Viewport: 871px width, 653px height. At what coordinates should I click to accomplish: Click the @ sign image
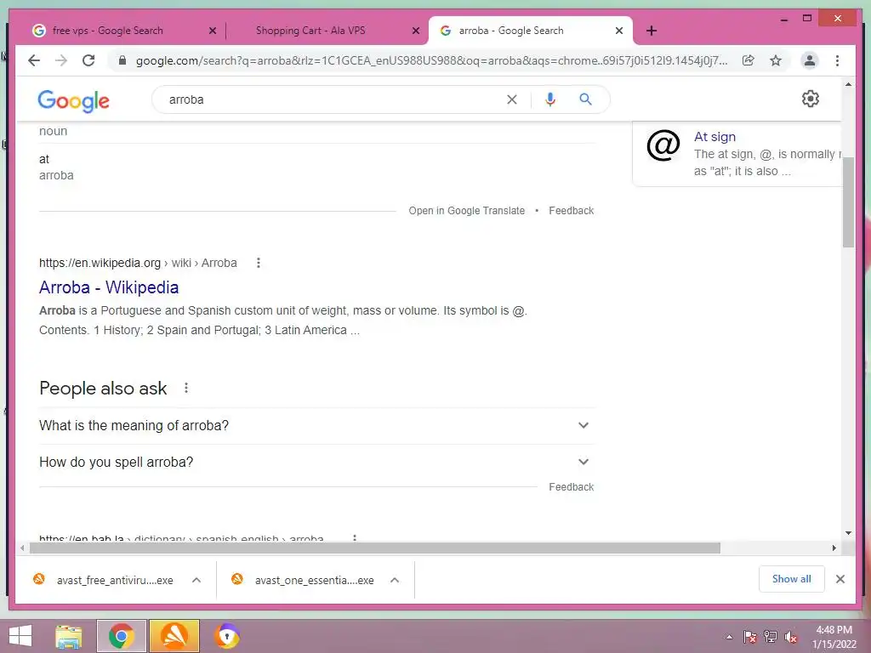[x=663, y=146]
